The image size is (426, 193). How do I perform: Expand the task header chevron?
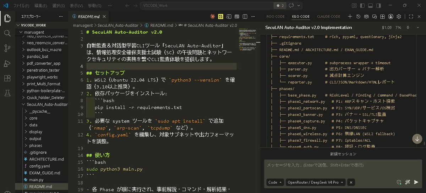418,27
